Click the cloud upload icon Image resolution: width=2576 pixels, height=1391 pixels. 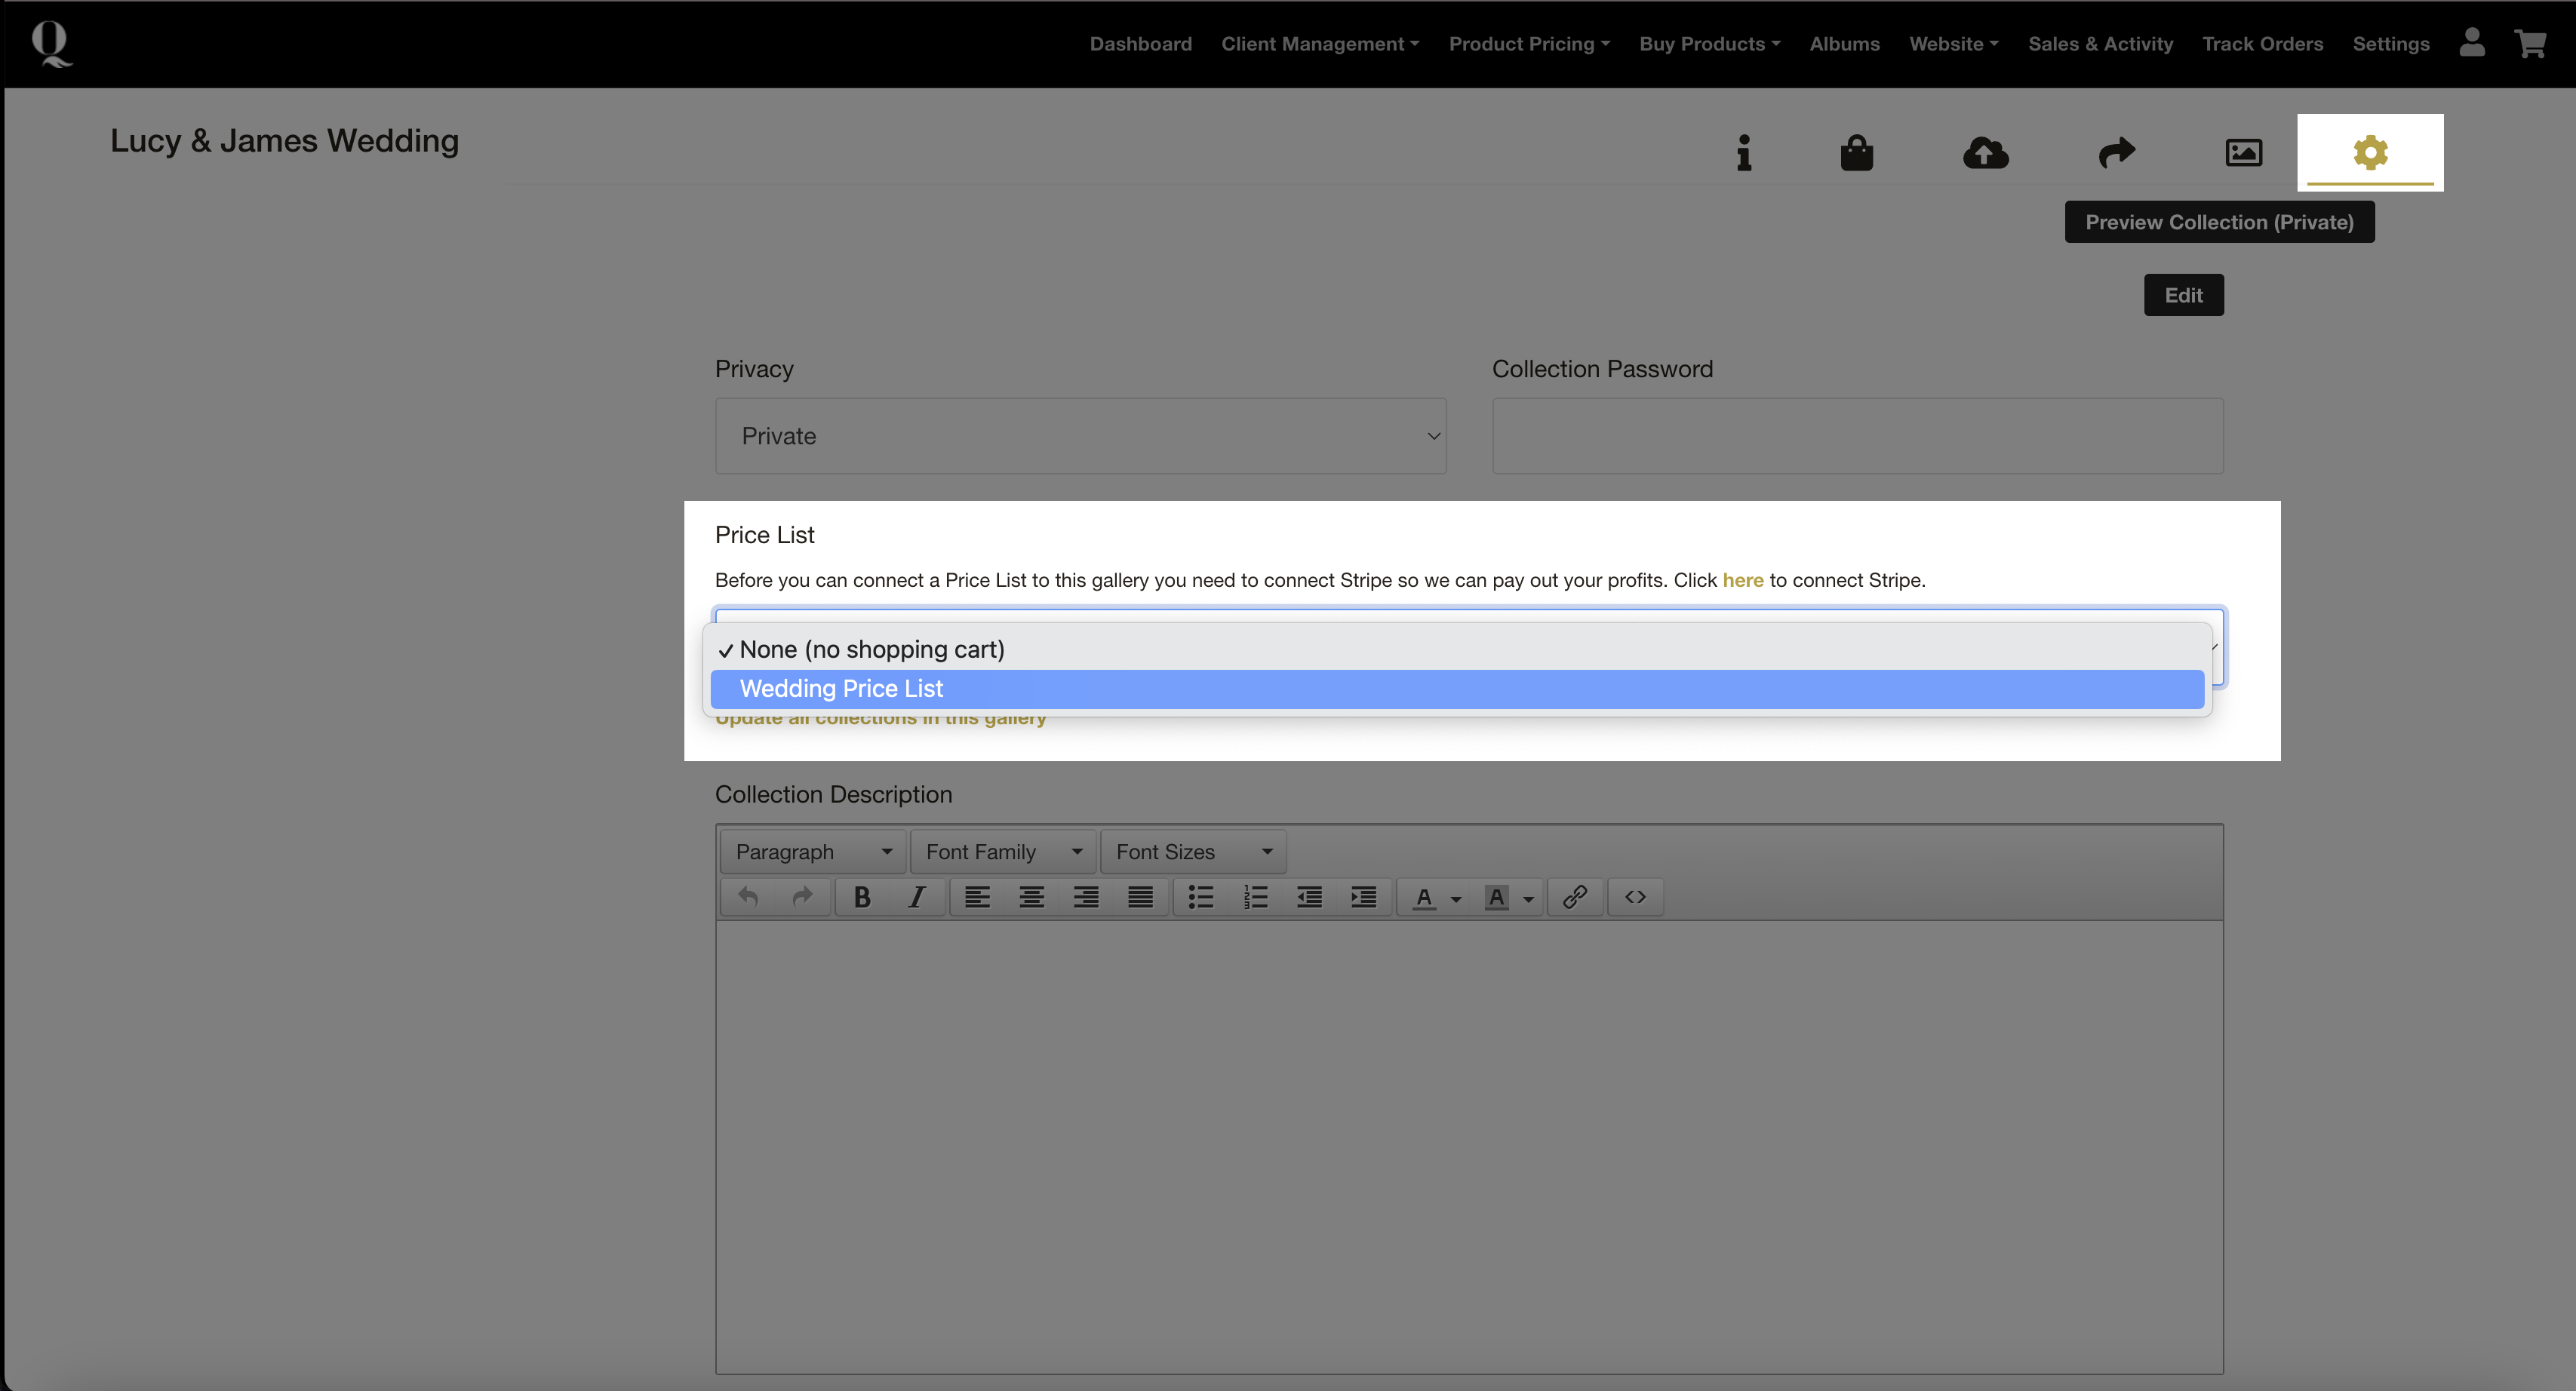pos(1985,153)
